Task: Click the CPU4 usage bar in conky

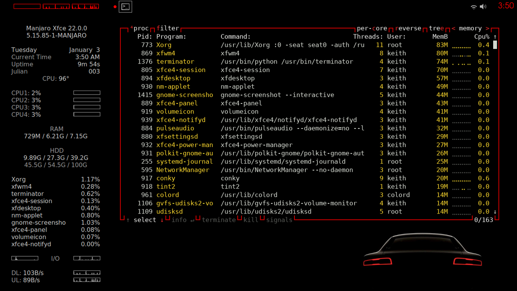Action: (x=87, y=114)
